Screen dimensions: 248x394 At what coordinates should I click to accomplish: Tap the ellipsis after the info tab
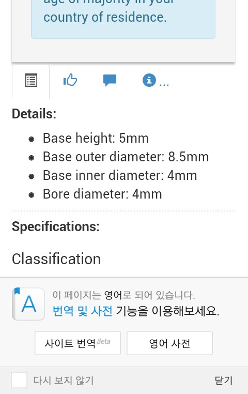point(164,85)
